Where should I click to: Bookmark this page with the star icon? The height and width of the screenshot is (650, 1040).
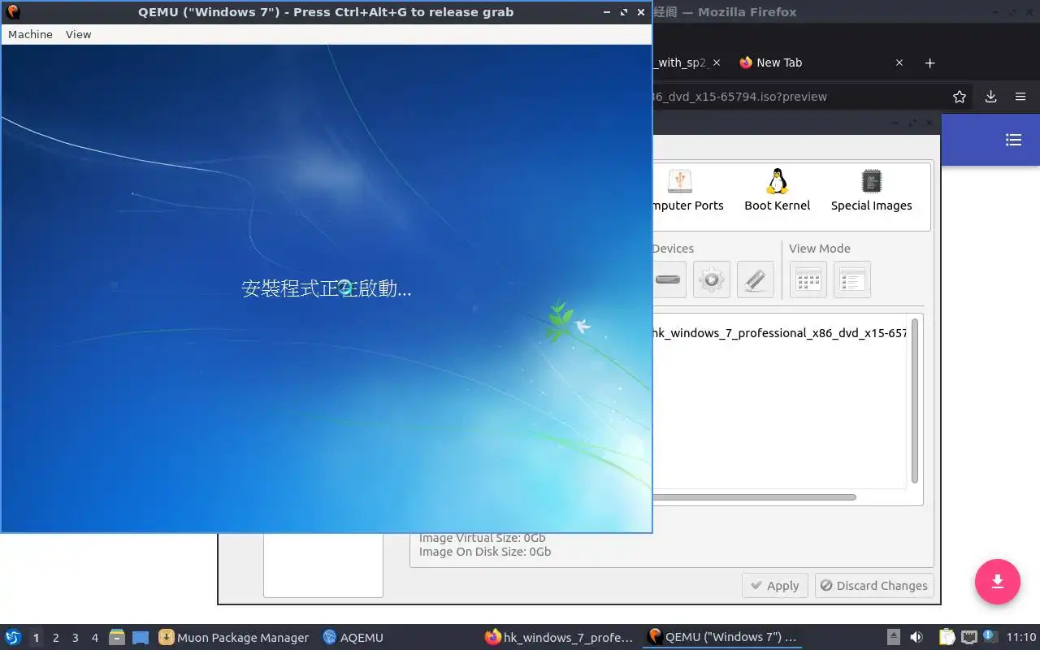click(x=960, y=97)
